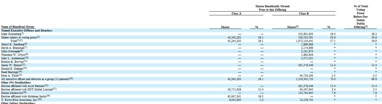Screen dimensions: 382x104
Task: Select the Mark Zuckerberg row name
Action: pos(12,34)
